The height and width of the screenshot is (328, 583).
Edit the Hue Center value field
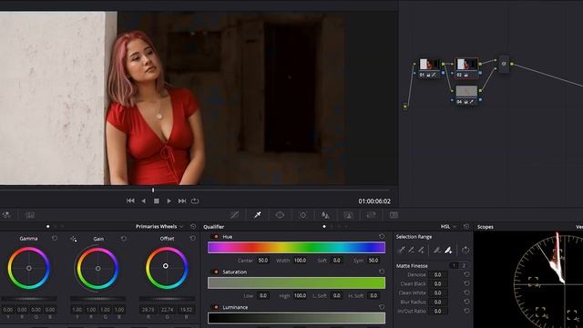(262, 261)
